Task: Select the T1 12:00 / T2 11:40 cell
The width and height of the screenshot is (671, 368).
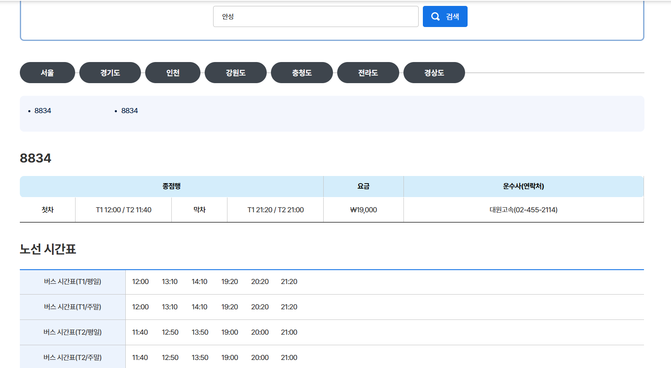Action: [124, 210]
